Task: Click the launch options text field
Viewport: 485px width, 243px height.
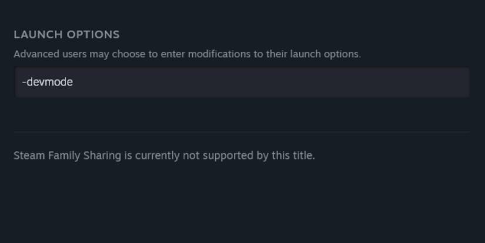Action: (242, 82)
